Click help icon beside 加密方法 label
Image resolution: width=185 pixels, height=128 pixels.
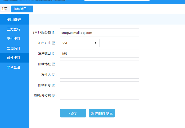(54, 43)
